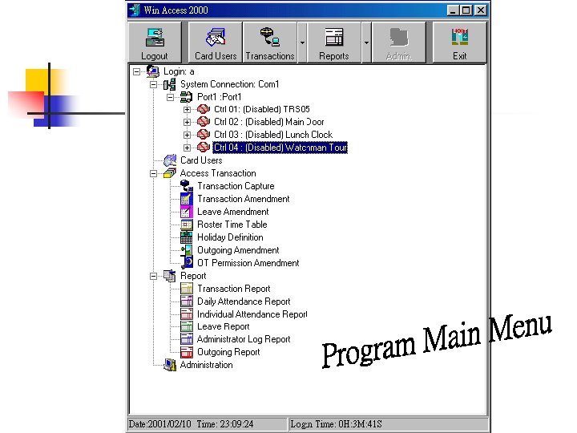Collapse the Login: a root node
This screenshot has height=433, width=577.
pyautogui.click(x=136, y=71)
